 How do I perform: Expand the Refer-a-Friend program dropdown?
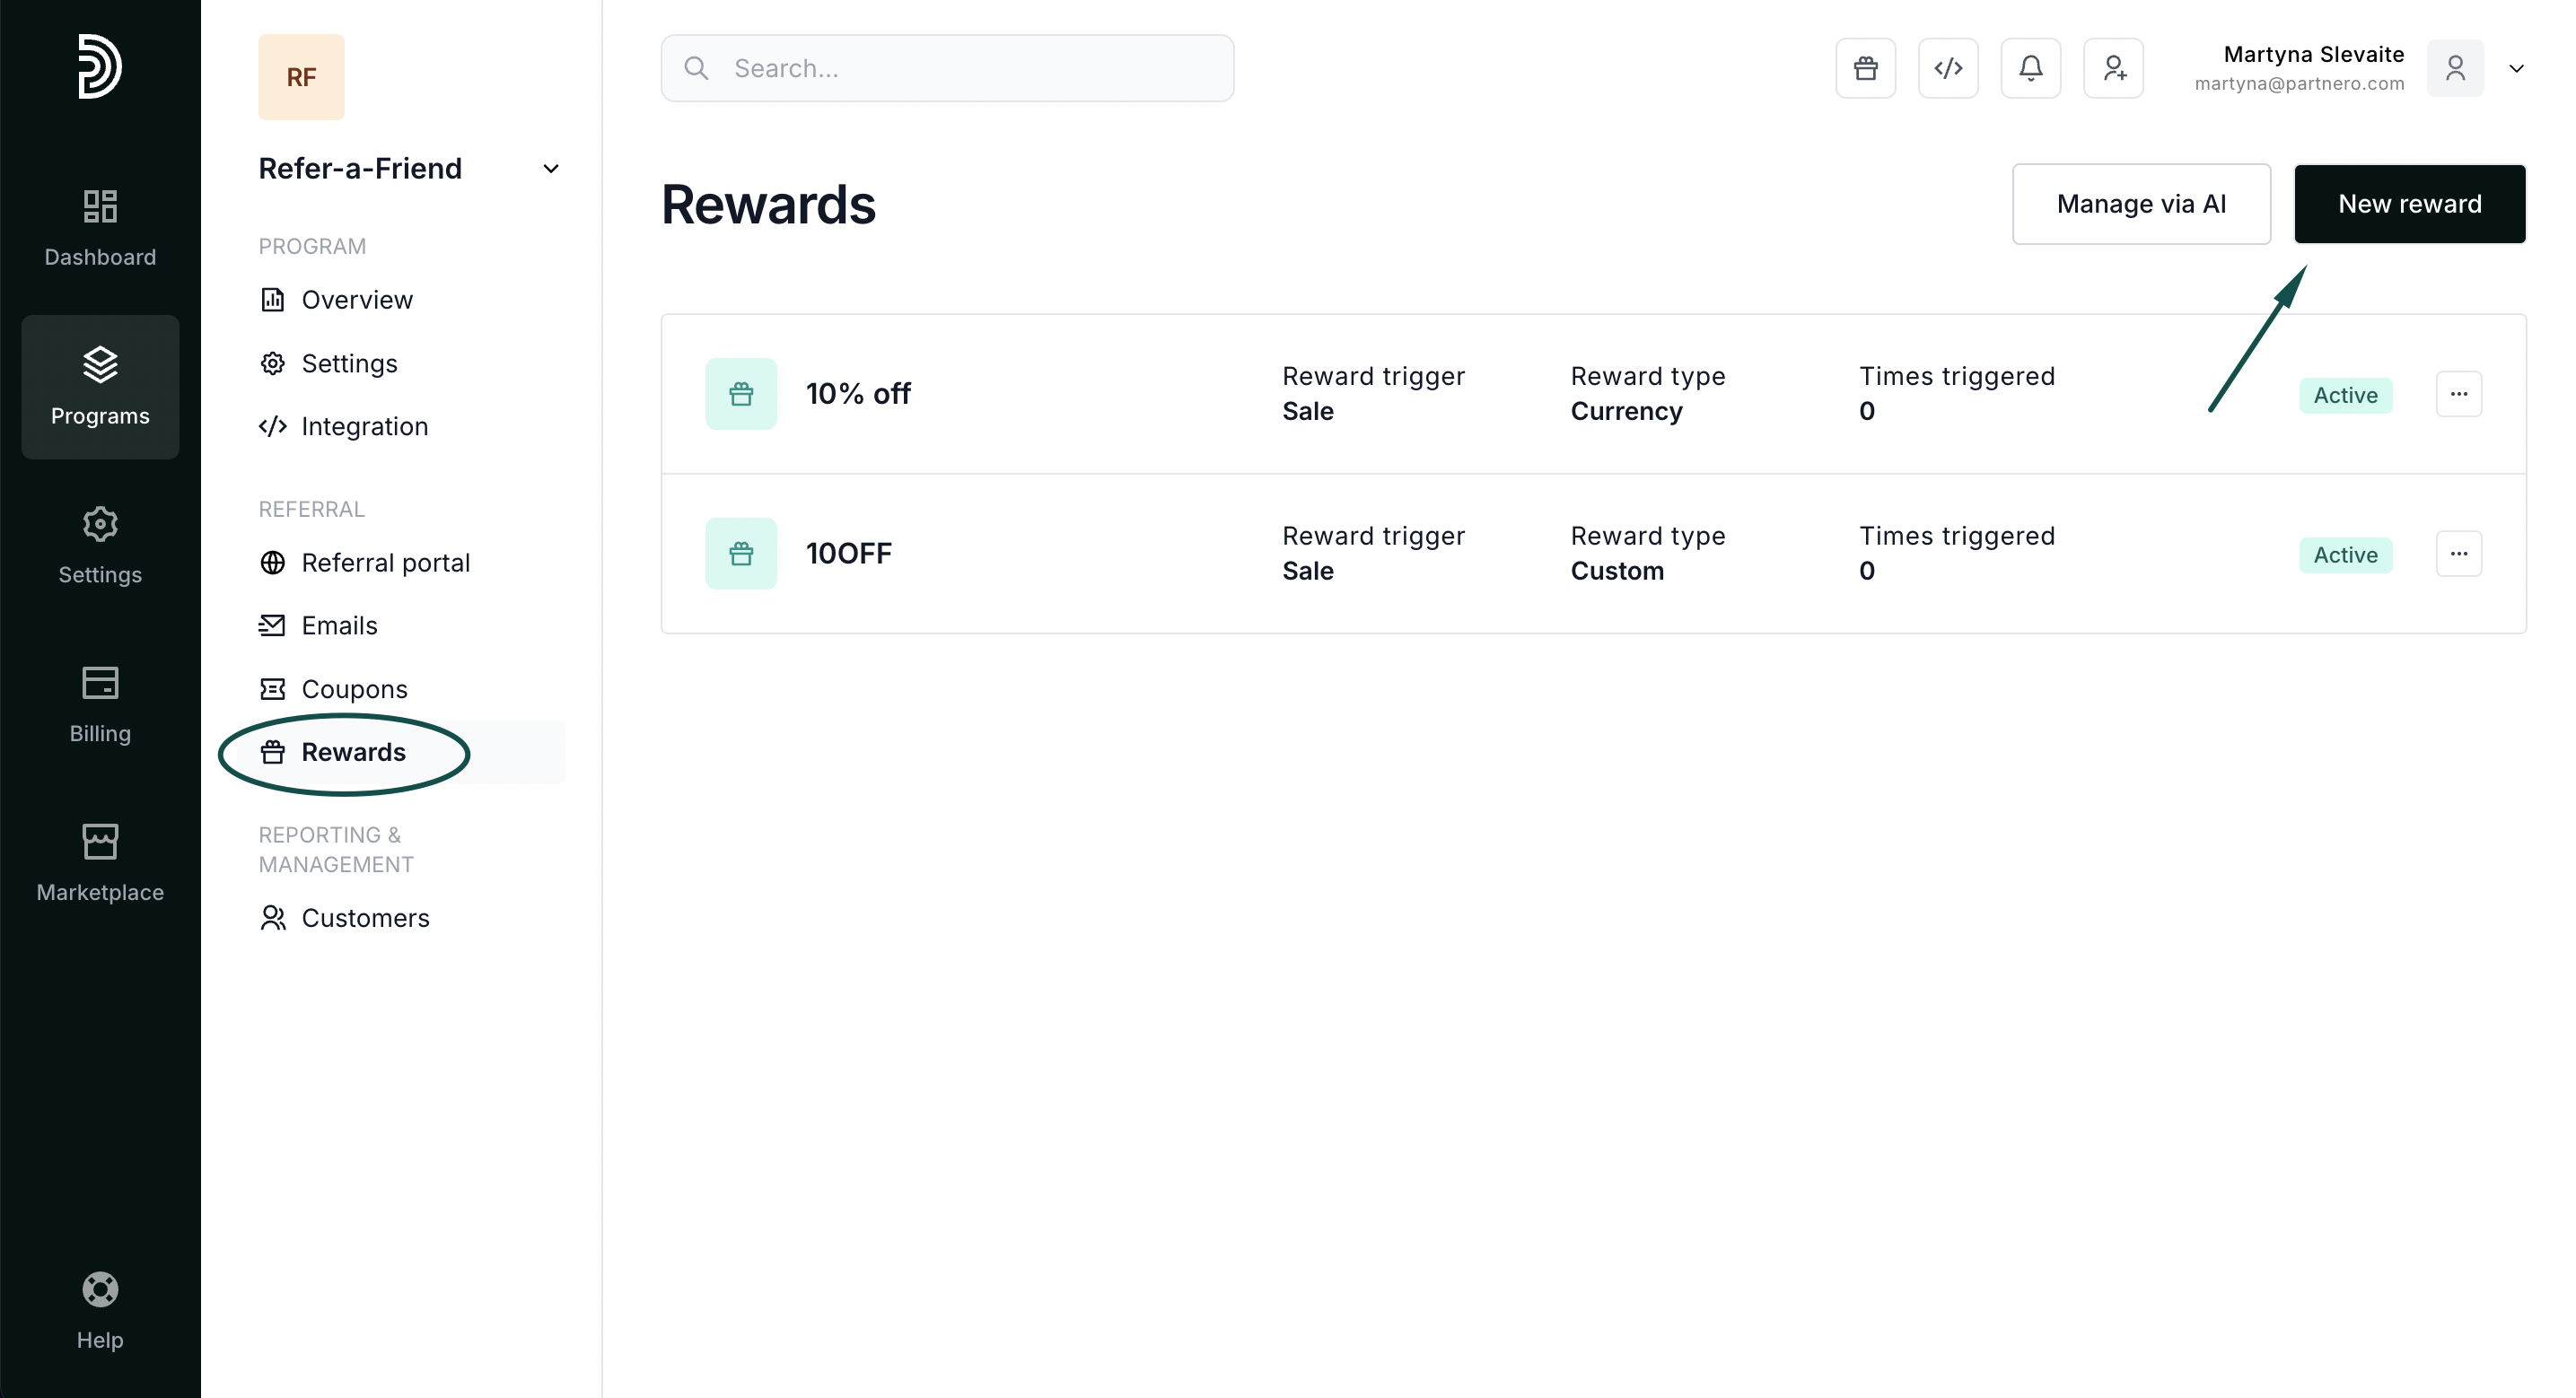[x=550, y=169]
